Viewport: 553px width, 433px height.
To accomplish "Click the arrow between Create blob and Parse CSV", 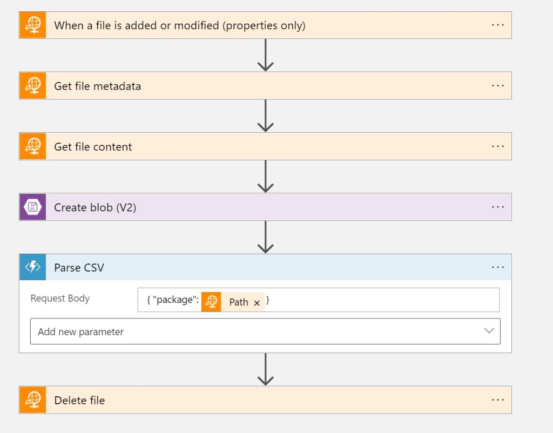I will coord(265,237).
